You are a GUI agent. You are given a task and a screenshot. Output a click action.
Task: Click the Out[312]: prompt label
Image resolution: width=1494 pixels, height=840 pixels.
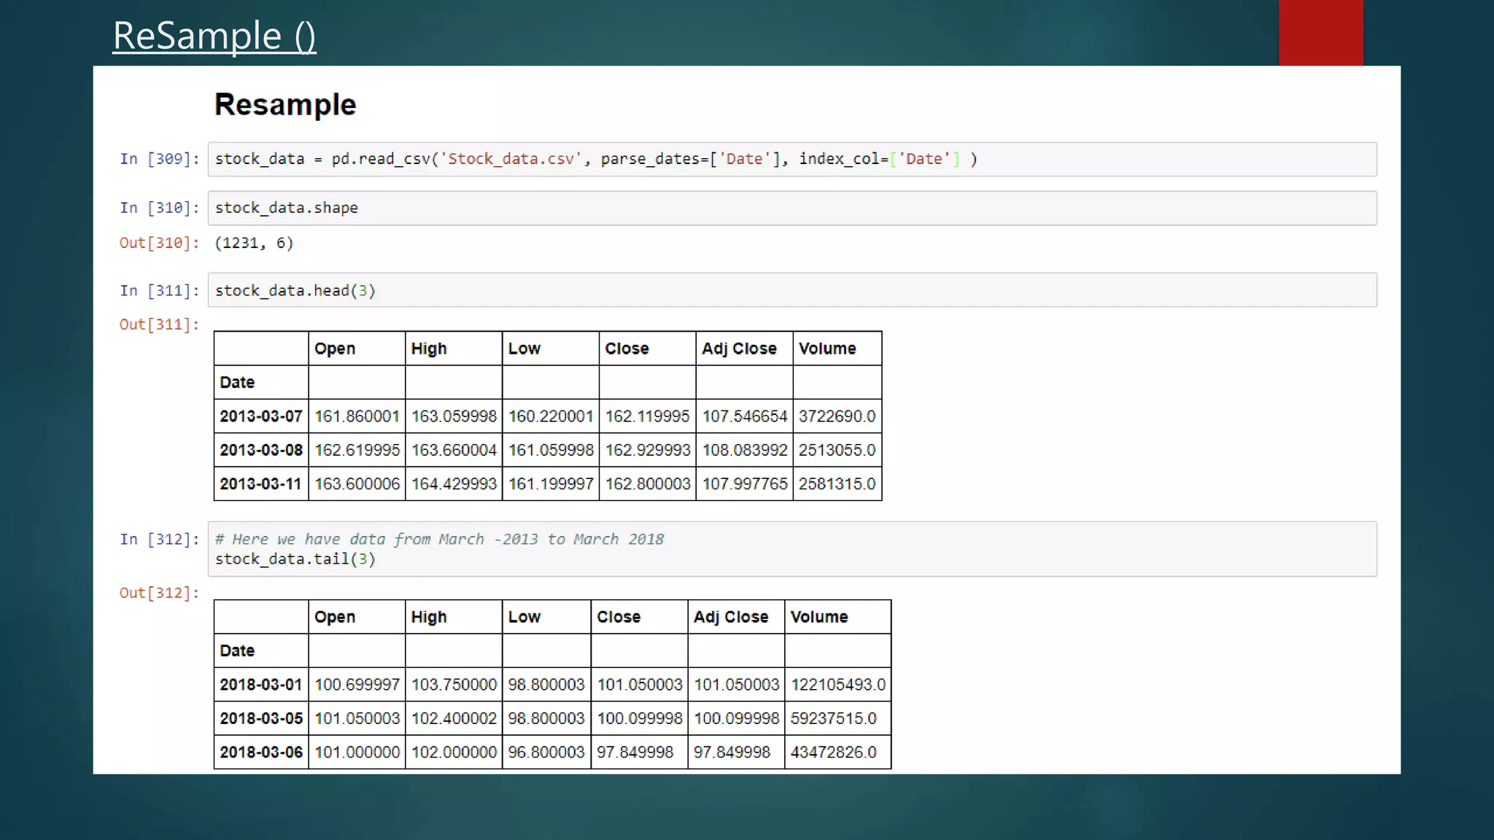[160, 593]
